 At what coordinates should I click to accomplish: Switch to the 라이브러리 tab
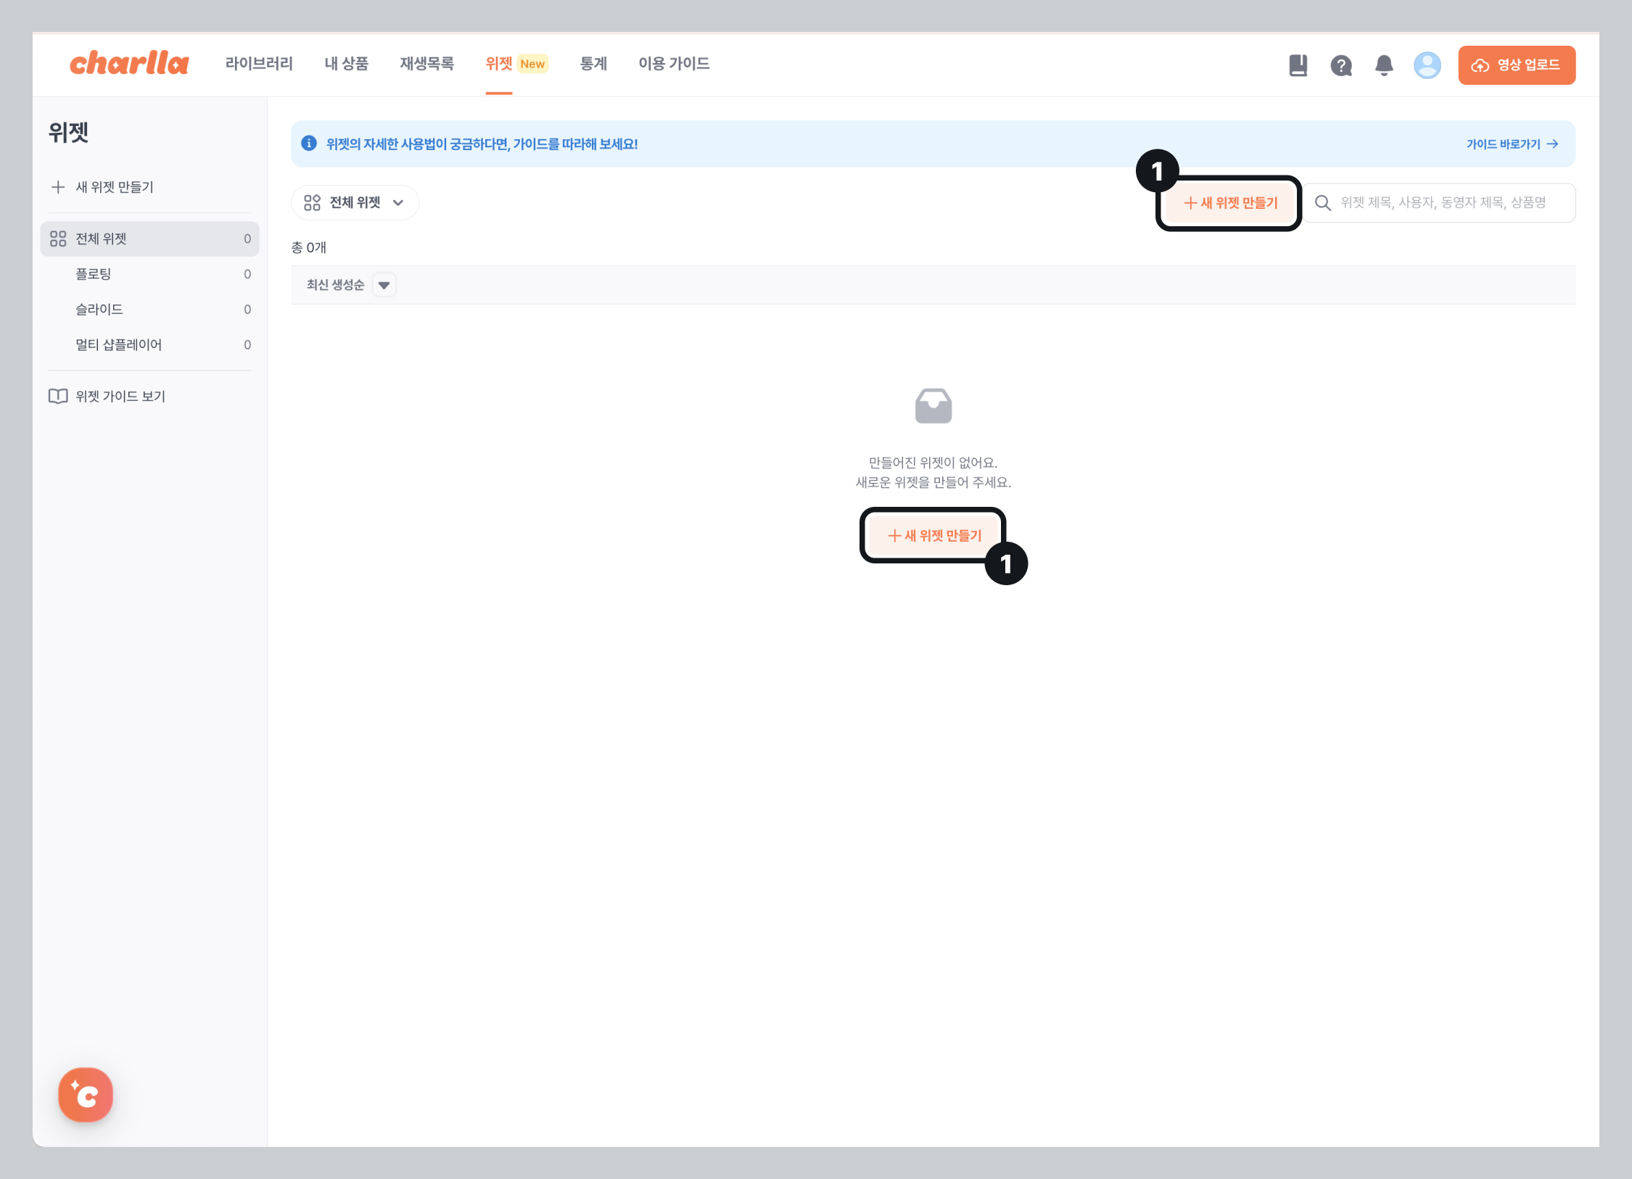pyautogui.click(x=259, y=64)
